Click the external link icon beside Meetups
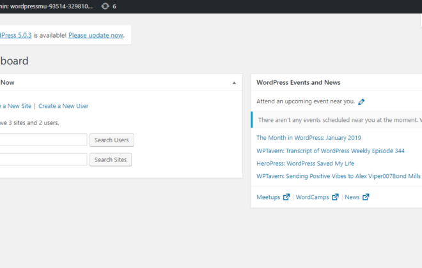The width and height of the screenshot is (422, 268). tap(286, 197)
